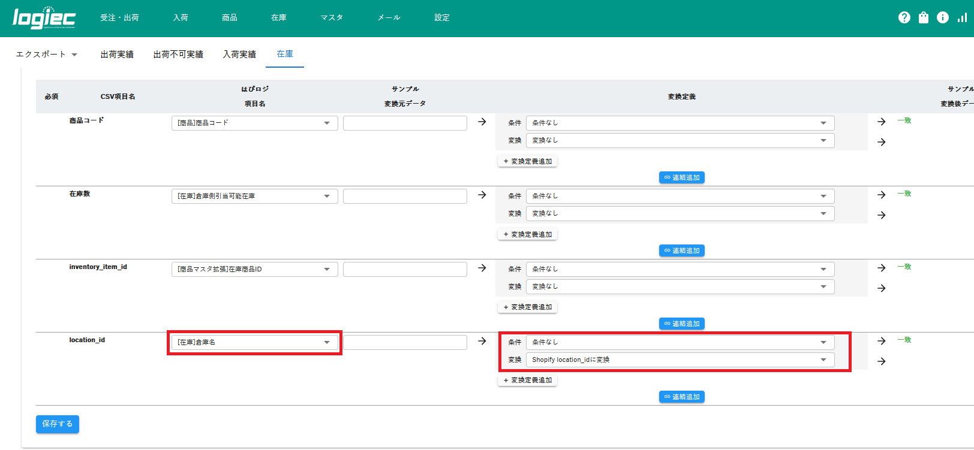This screenshot has width=974, height=450.
Task: Switch to the 出荷実績 tab
Action: 117,55
